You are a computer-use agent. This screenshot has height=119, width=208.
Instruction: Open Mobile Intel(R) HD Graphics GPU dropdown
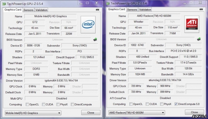(x=33, y=113)
